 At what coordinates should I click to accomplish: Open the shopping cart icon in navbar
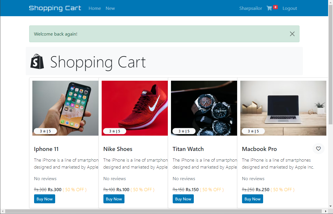coord(269,8)
